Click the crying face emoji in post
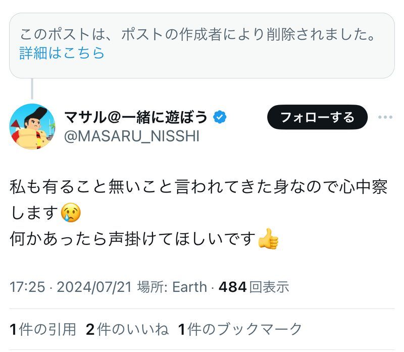404x352 pixels. point(71,213)
